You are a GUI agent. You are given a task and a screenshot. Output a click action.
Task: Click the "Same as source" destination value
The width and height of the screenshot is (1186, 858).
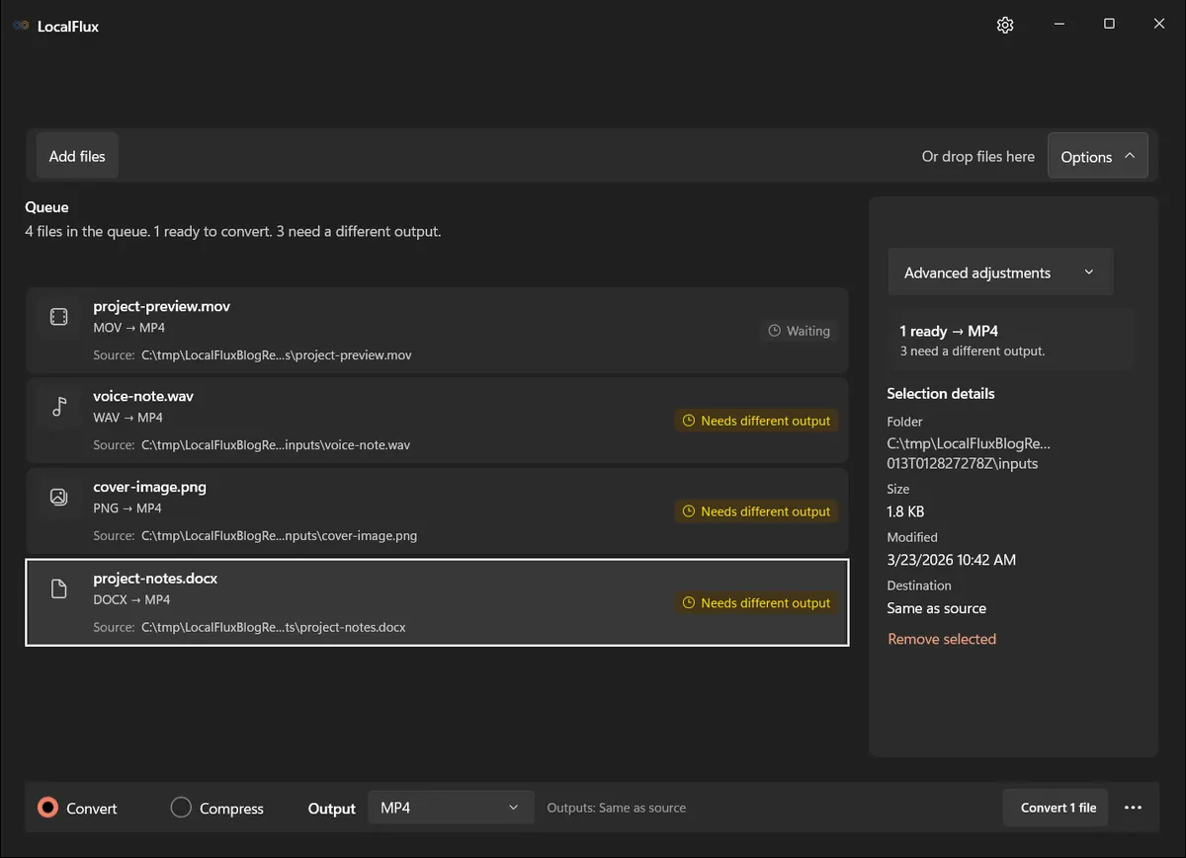pos(937,608)
